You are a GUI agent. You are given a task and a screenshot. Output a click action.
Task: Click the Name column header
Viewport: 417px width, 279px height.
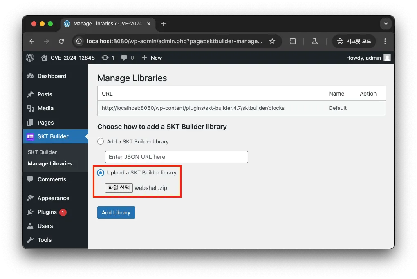pos(336,94)
